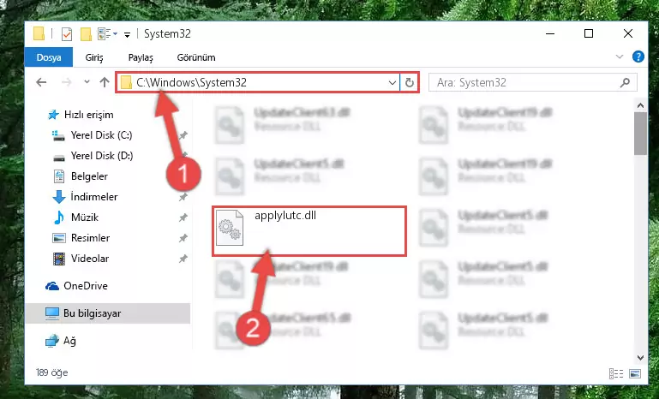Click the New folder quick-access icon
Viewport: 659px width, 399px height.
(86, 34)
